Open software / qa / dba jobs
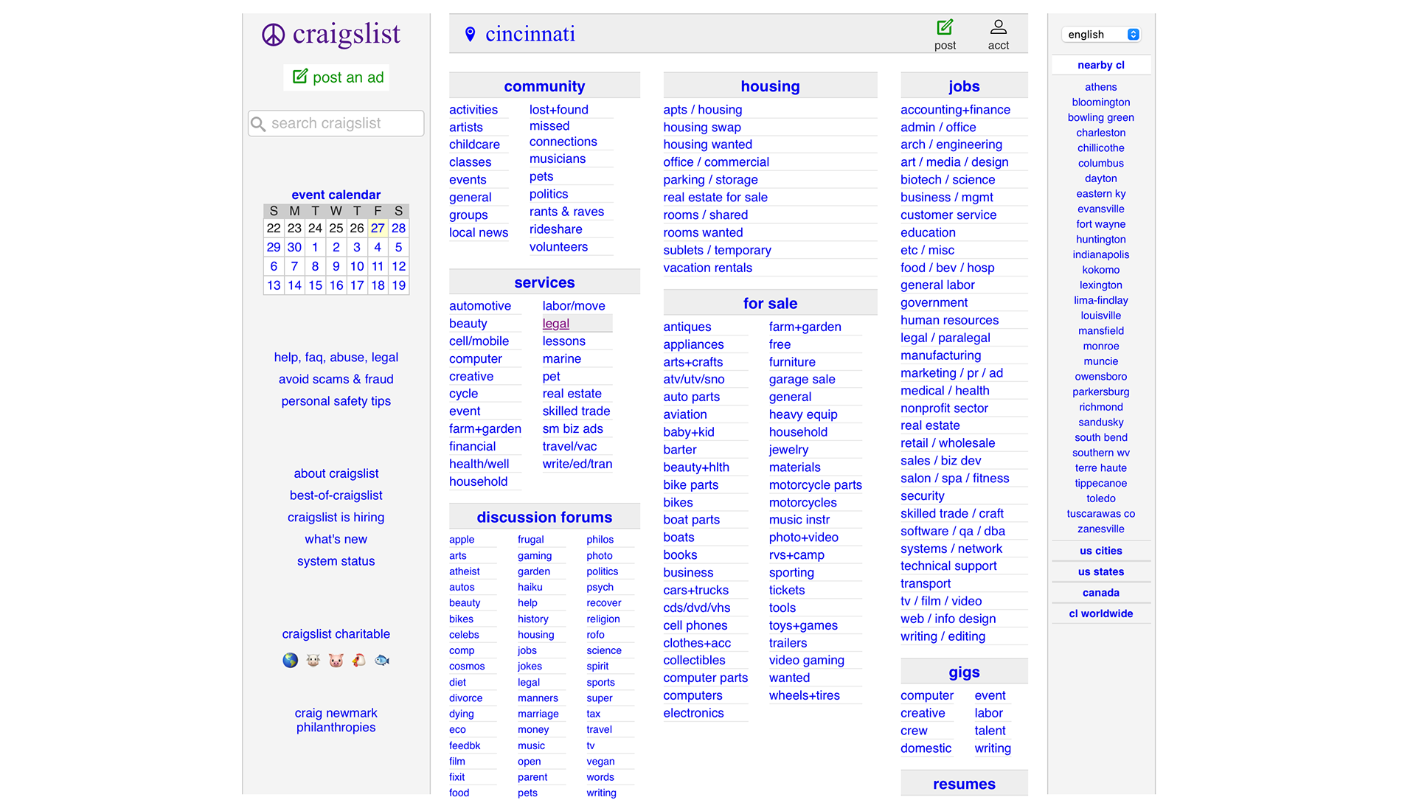The width and height of the screenshot is (1416, 800). coord(952,531)
